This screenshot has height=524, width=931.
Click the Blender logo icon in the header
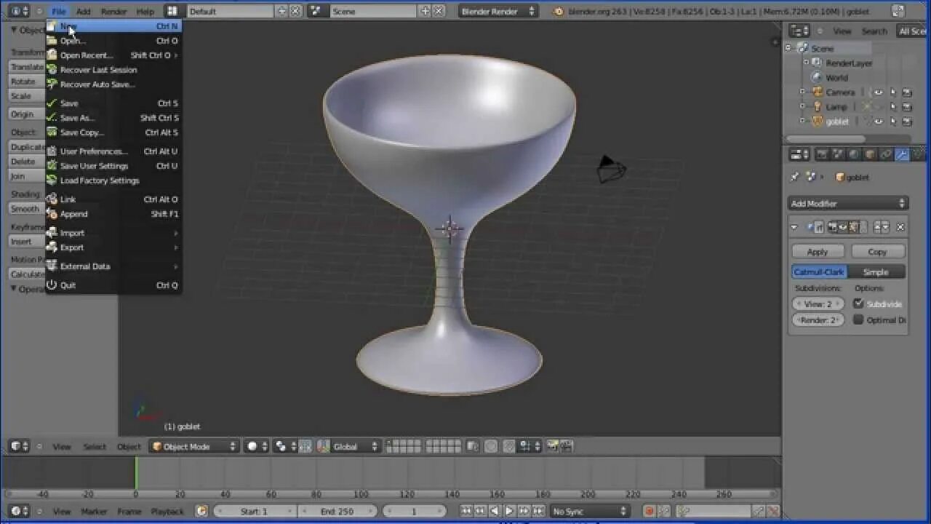pyautogui.click(x=558, y=12)
